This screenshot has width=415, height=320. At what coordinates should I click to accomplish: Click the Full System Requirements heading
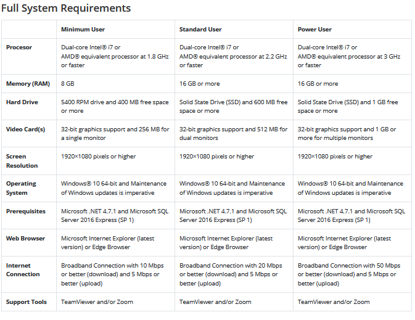66,8
